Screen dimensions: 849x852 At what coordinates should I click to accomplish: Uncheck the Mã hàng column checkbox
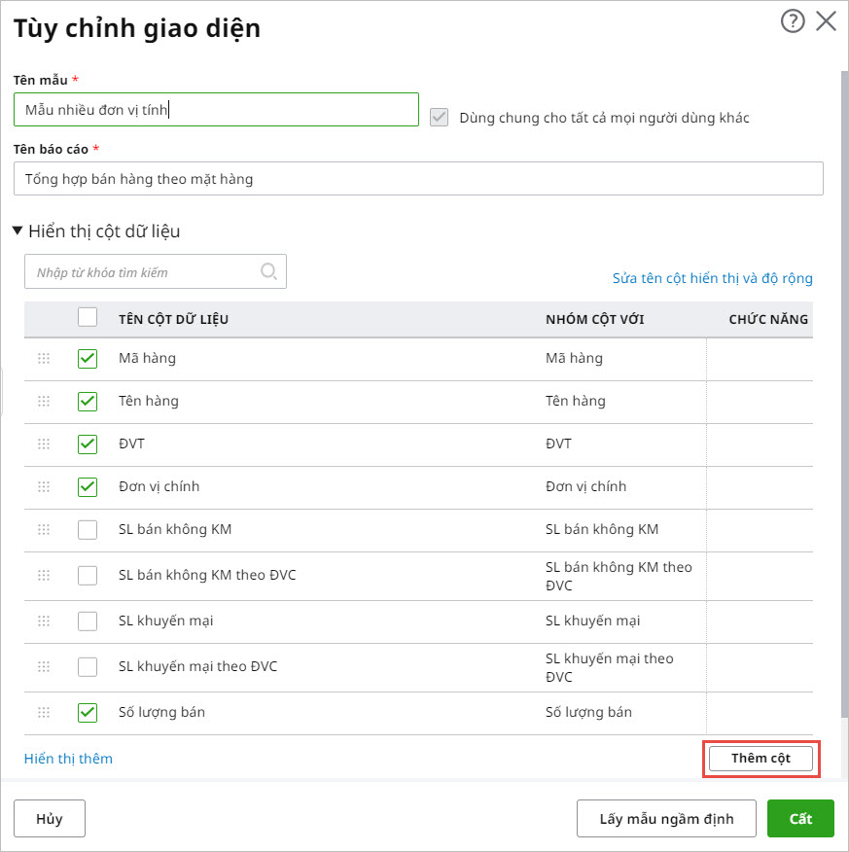click(88, 359)
